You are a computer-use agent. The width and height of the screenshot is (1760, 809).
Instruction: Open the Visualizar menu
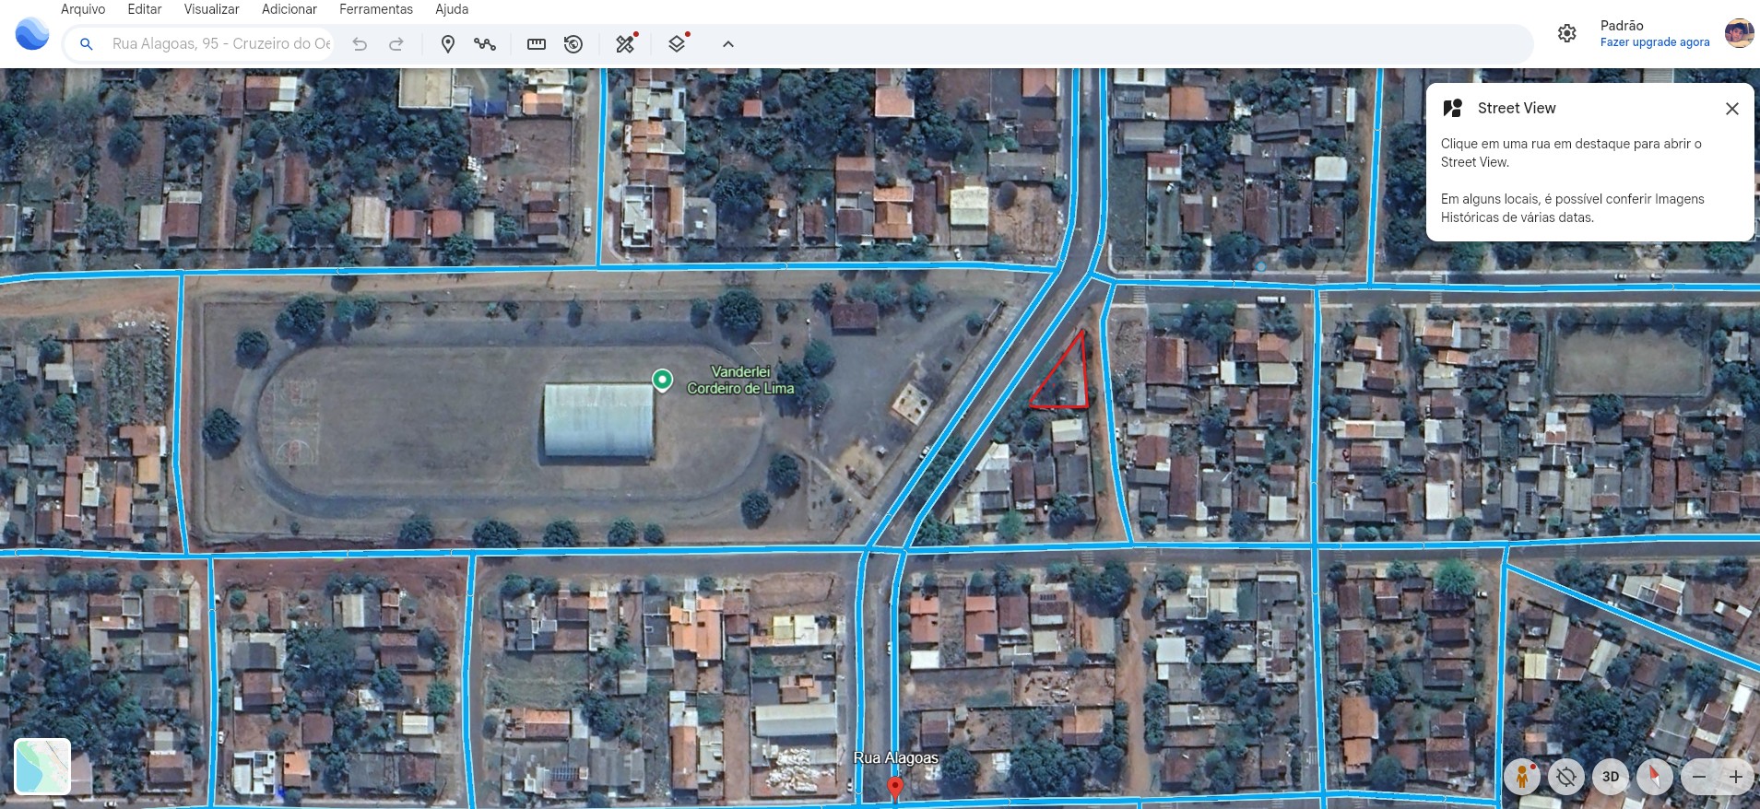211,9
